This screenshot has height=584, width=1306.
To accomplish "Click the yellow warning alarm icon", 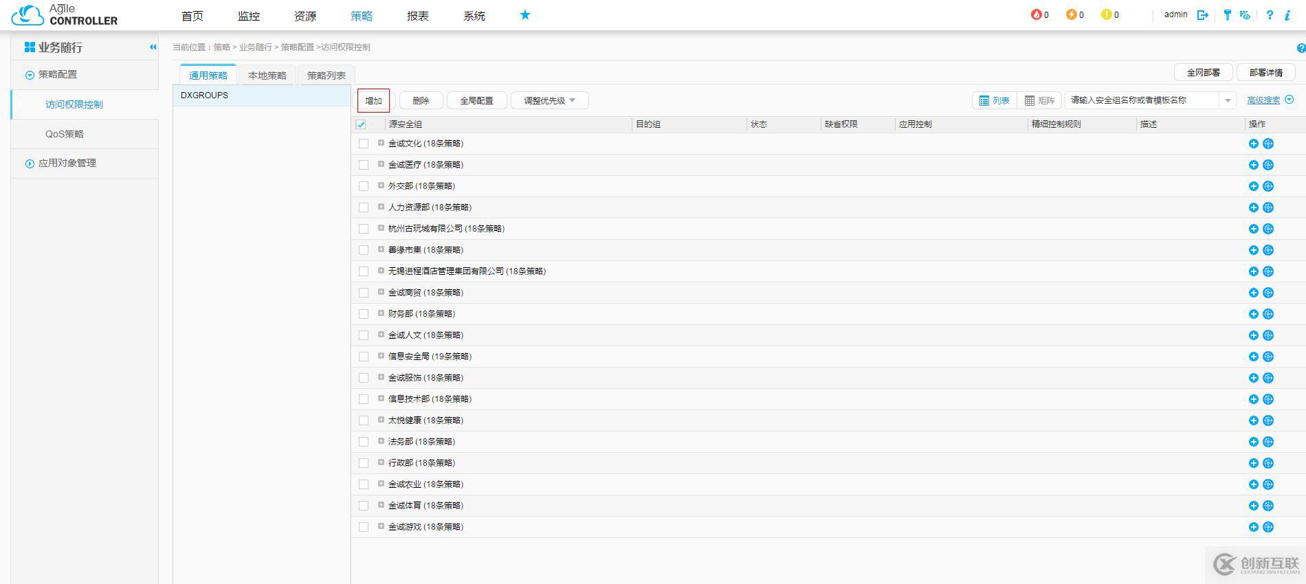I will 1106,14.
